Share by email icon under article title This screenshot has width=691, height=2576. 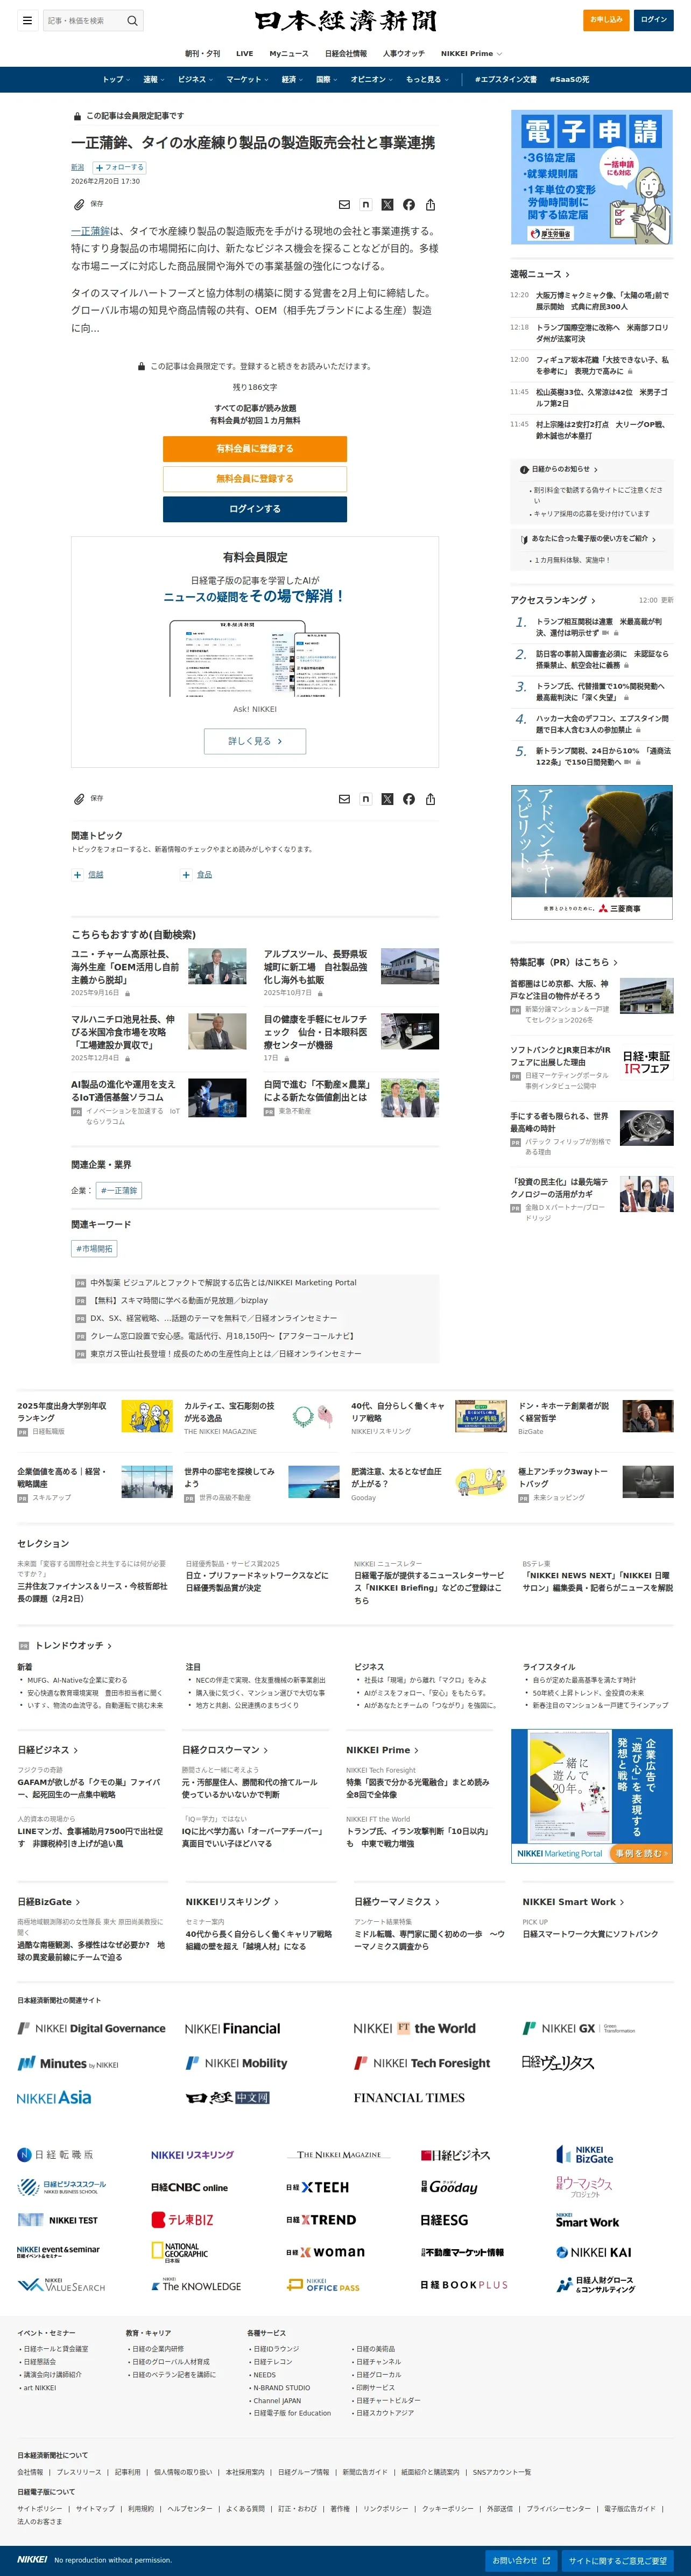click(x=344, y=205)
